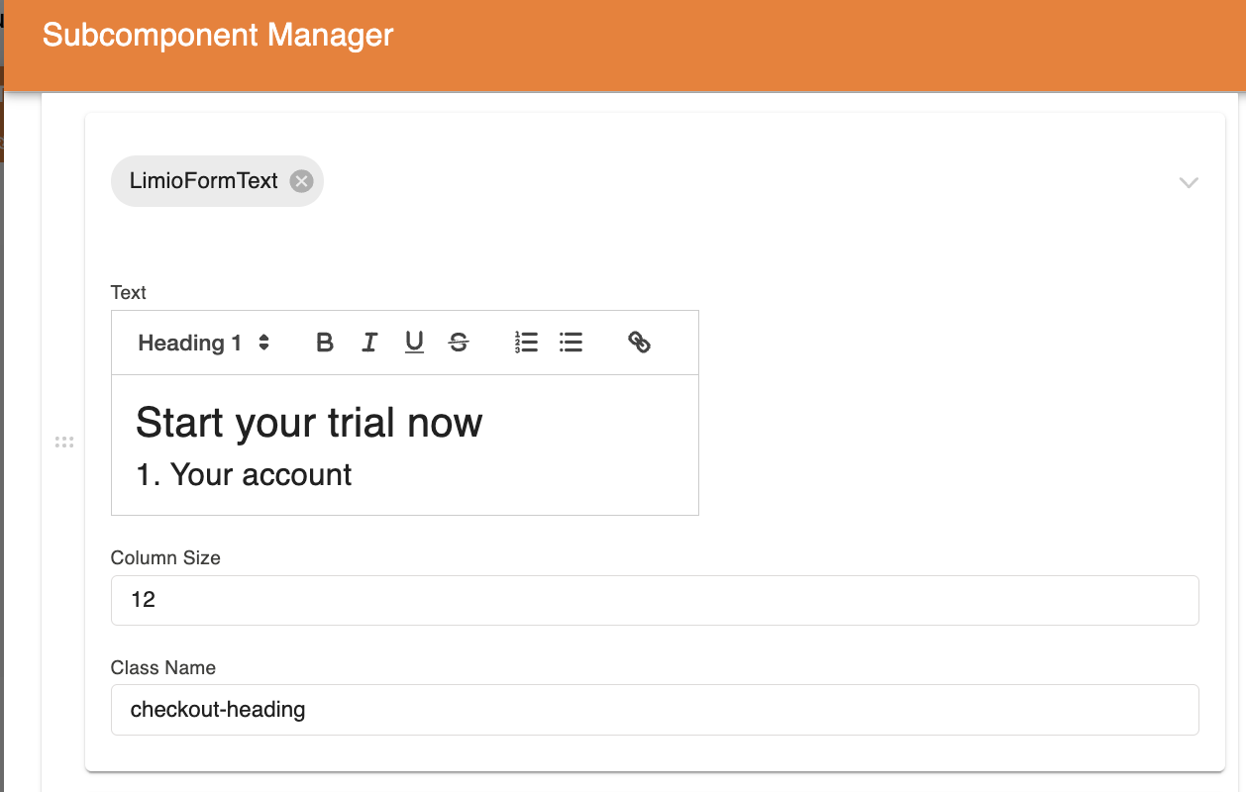Image resolution: width=1246 pixels, height=792 pixels.
Task: Apply bold formatting in the text editor
Action: [325, 342]
